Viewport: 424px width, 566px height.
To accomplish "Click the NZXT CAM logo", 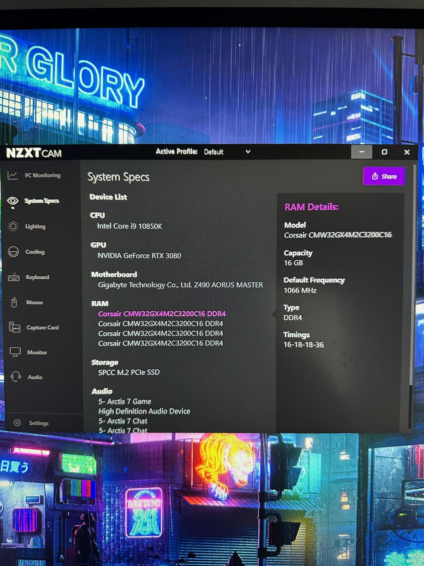I will [x=34, y=153].
